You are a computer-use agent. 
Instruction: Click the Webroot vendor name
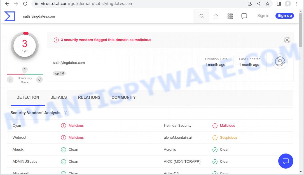click(19, 138)
